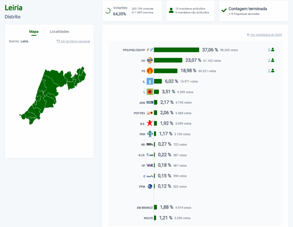Click the green Leiria district map
This screenshot has width=293, height=227.
click(x=49, y=94)
